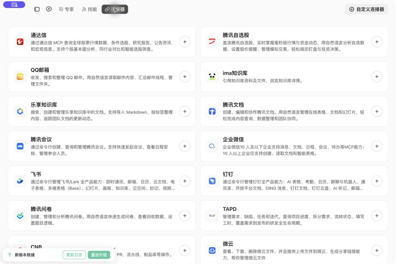Add the CNB connector
Image resolution: width=396 pixels, height=264 pixels.
(x=185, y=251)
